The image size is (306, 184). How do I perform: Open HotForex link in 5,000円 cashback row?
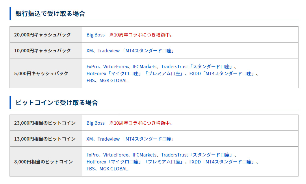point(97,73)
